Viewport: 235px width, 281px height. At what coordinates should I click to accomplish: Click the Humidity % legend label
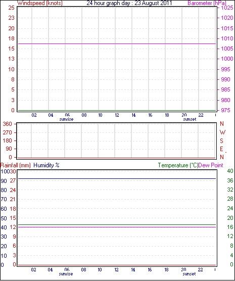click(46, 165)
